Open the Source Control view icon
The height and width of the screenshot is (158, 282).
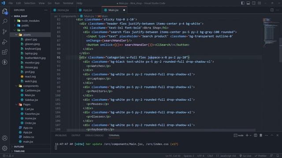pyautogui.click(x=5, y=32)
